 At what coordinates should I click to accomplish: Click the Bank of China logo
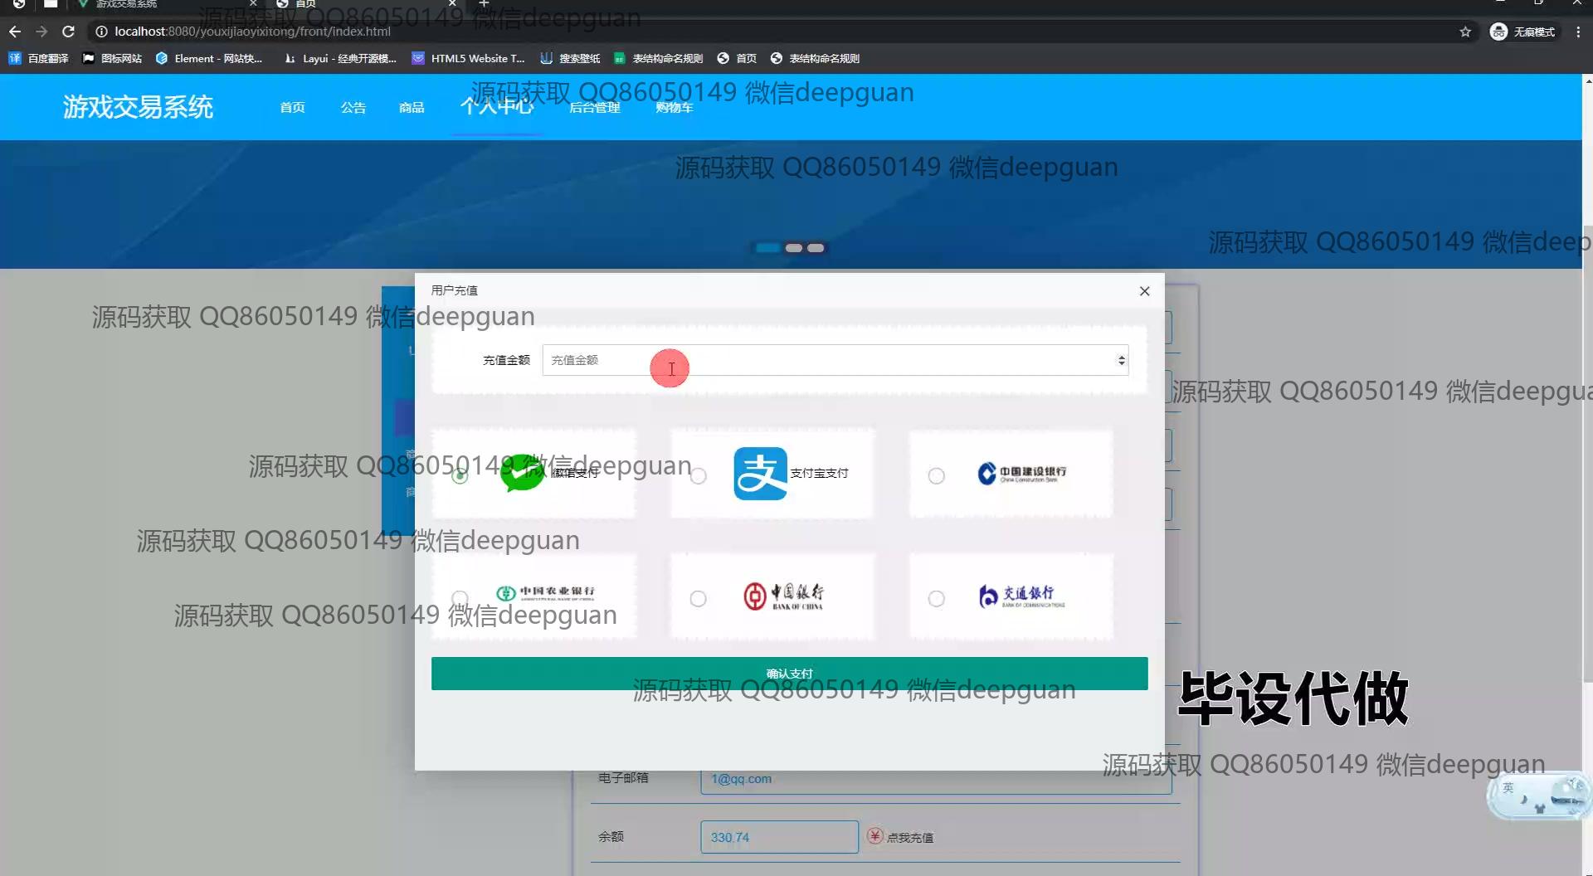[784, 596]
